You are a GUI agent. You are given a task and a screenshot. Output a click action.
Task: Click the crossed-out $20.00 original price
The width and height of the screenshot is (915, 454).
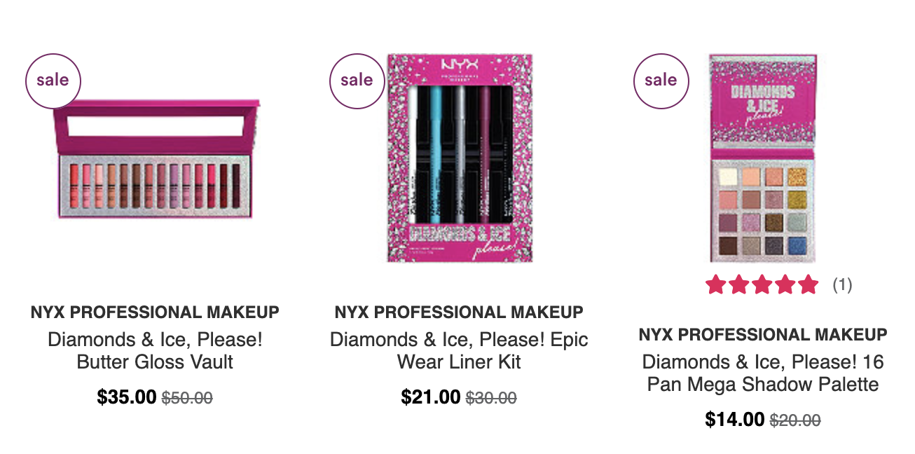tap(795, 420)
